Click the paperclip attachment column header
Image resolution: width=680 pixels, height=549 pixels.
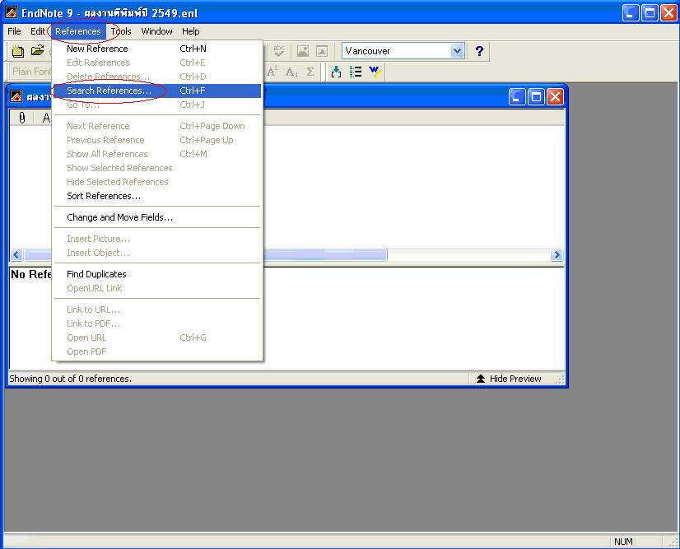coord(22,118)
